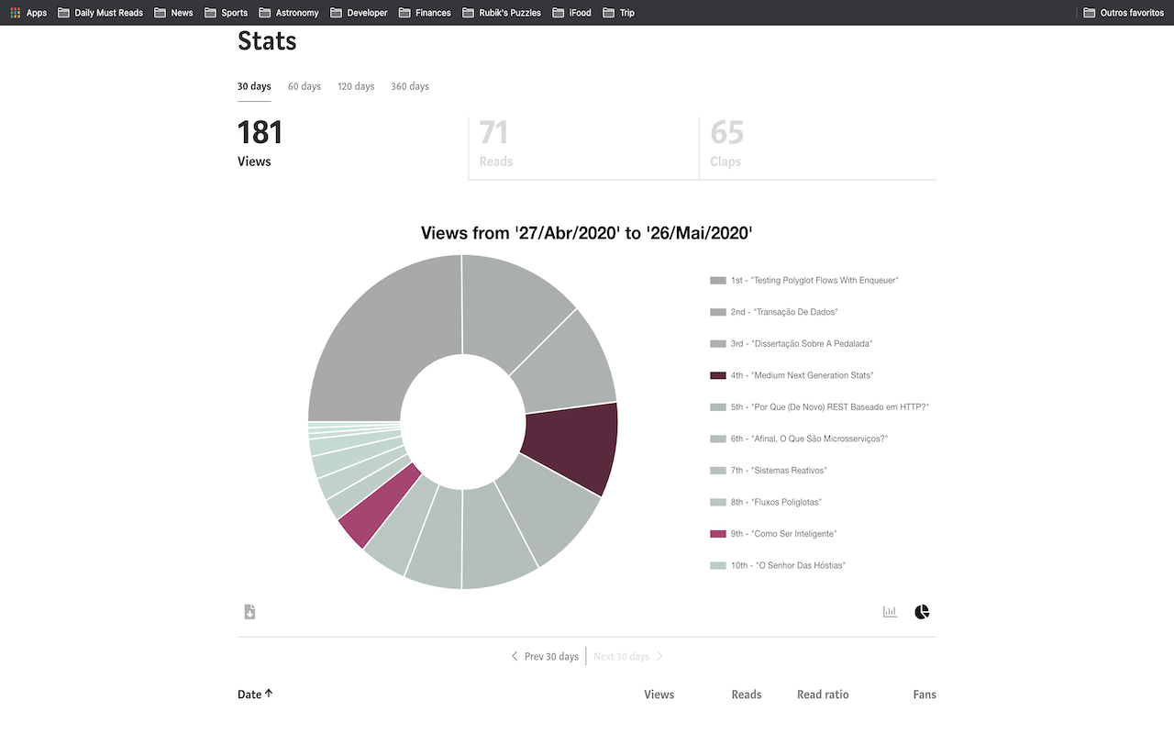Toggle legend swatch for 2nd Transação De Dados

(x=718, y=312)
